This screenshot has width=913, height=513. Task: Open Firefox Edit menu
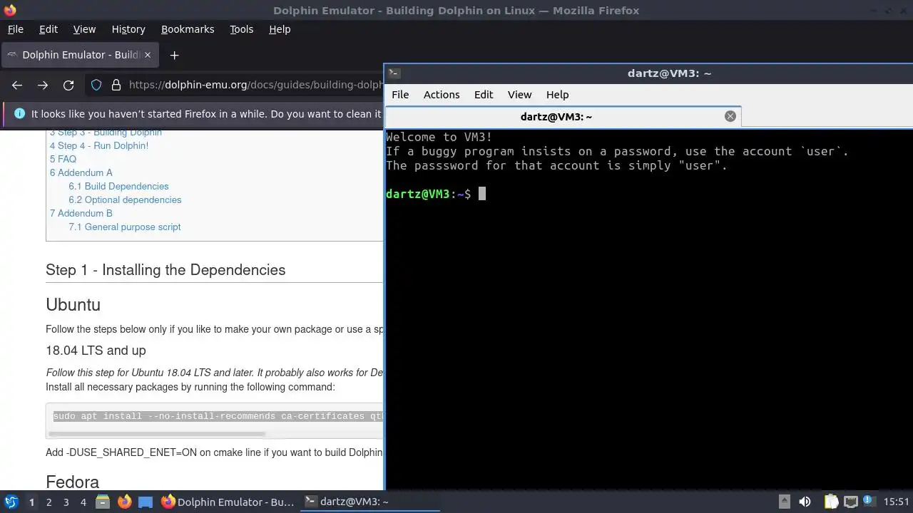click(49, 29)
